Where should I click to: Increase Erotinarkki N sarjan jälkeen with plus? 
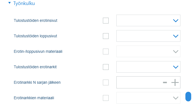[175, 82]
